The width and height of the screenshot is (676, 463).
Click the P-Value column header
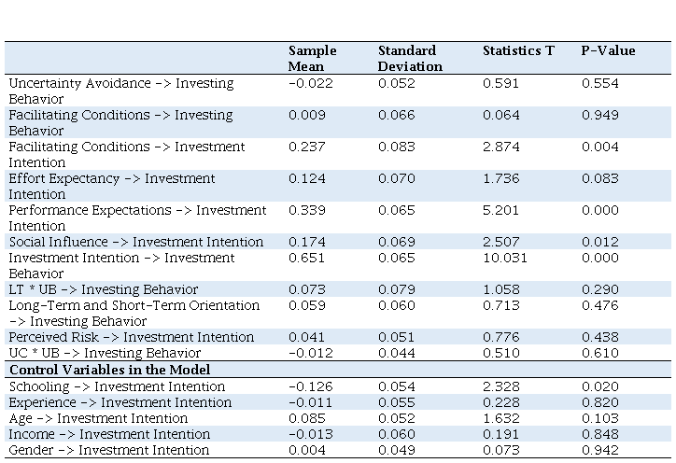(x=608, y=50)
